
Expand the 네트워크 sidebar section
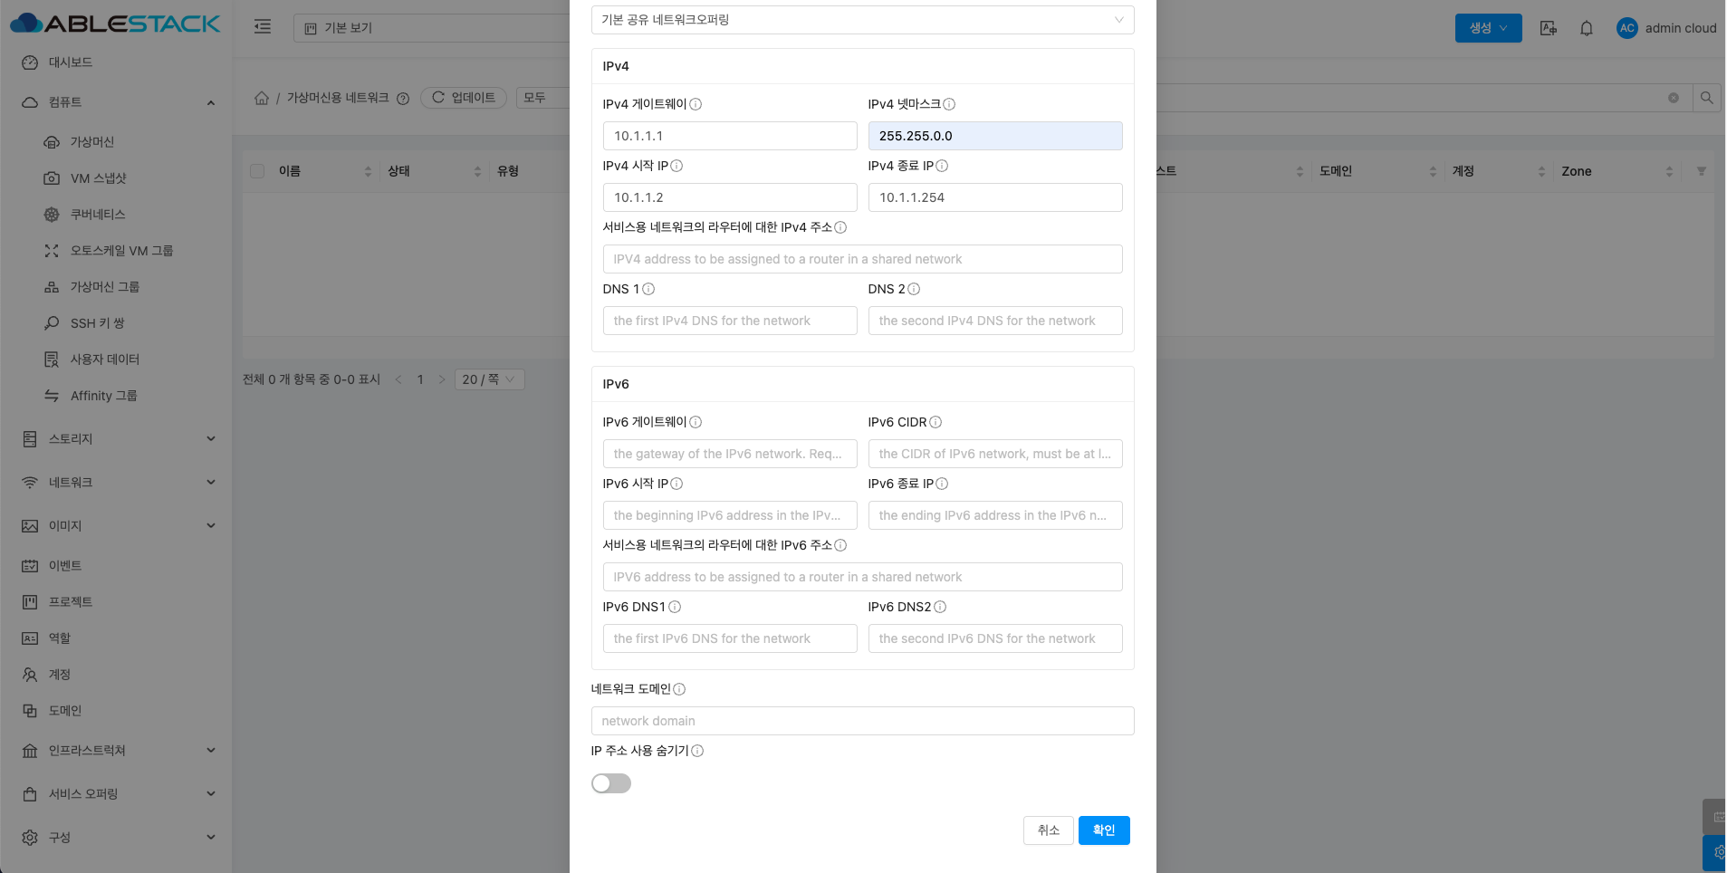118,483
